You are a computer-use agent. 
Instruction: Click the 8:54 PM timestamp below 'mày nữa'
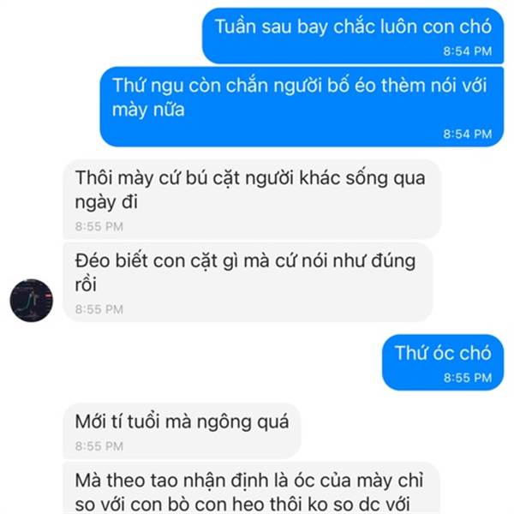(x=468, y=134)
